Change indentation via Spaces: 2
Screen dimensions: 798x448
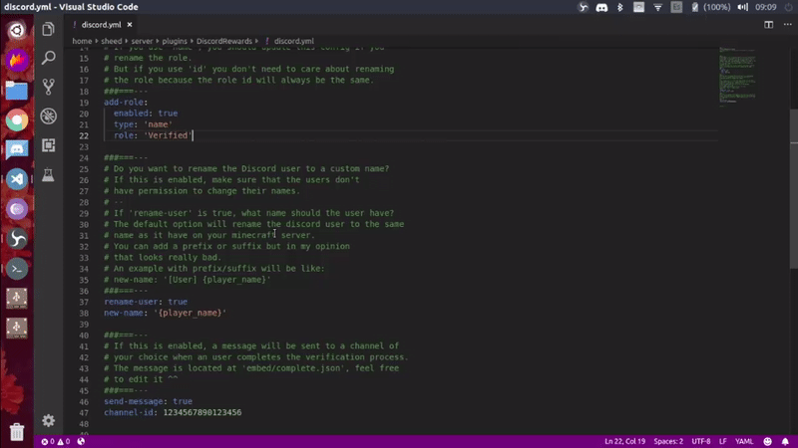pyautogui.click(x=668, y=441)
